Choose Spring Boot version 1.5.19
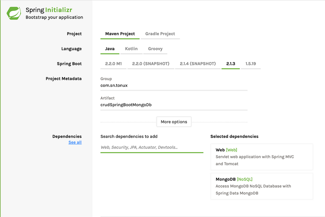The image size is (325, 217). [x=251, y=64]
